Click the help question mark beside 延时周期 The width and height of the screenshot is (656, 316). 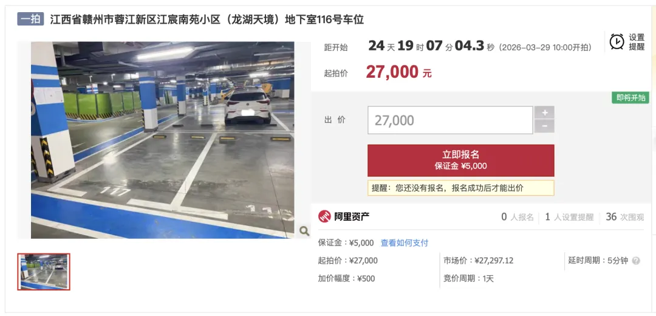point(636,261)
